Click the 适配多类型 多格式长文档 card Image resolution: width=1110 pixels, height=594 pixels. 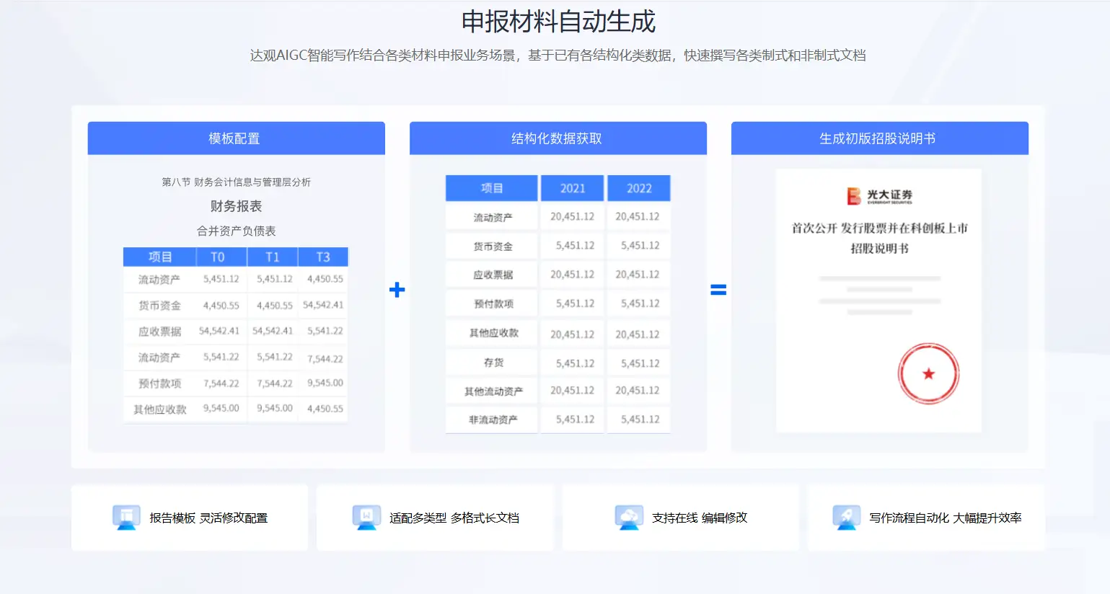point(435,518)
